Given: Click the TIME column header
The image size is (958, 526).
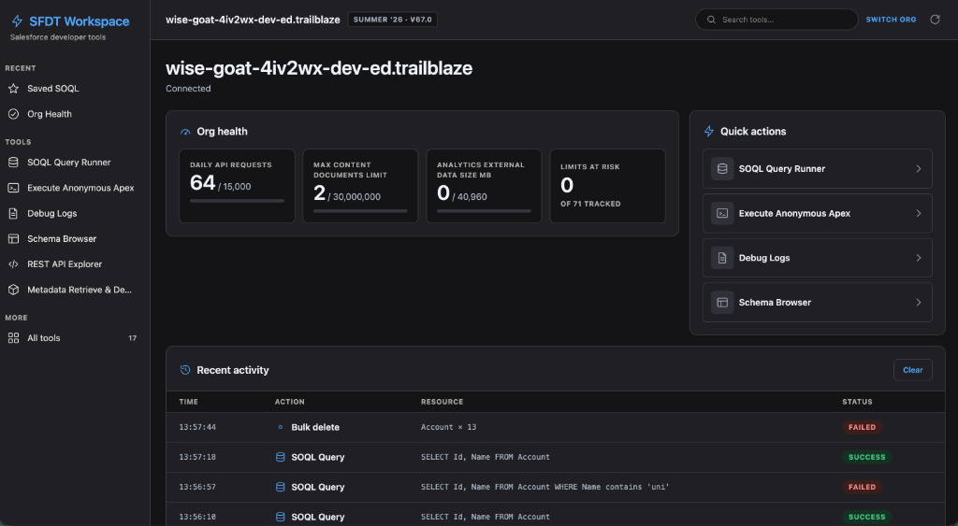Looking at the screenshot, I should pyautogui.click(x=188, y=402).
